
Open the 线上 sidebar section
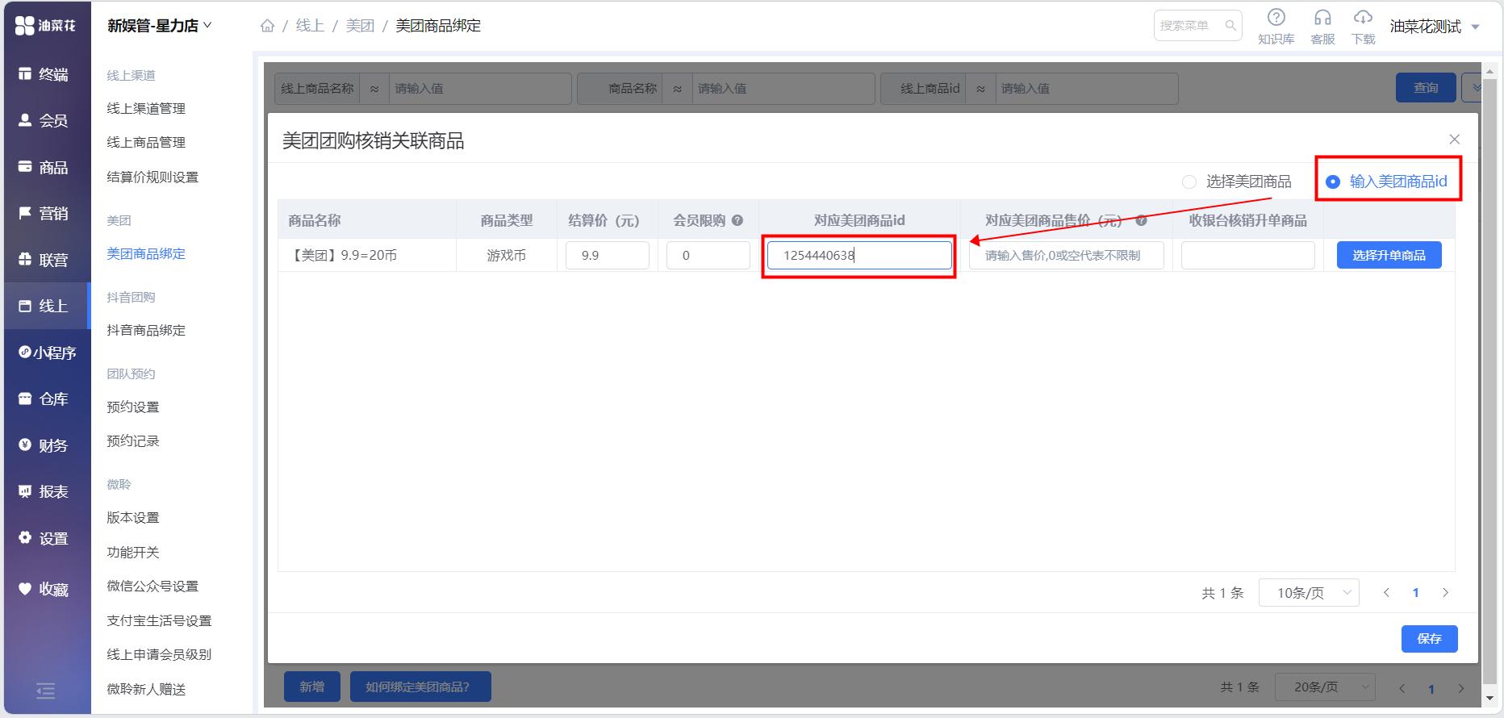[45, 306]
